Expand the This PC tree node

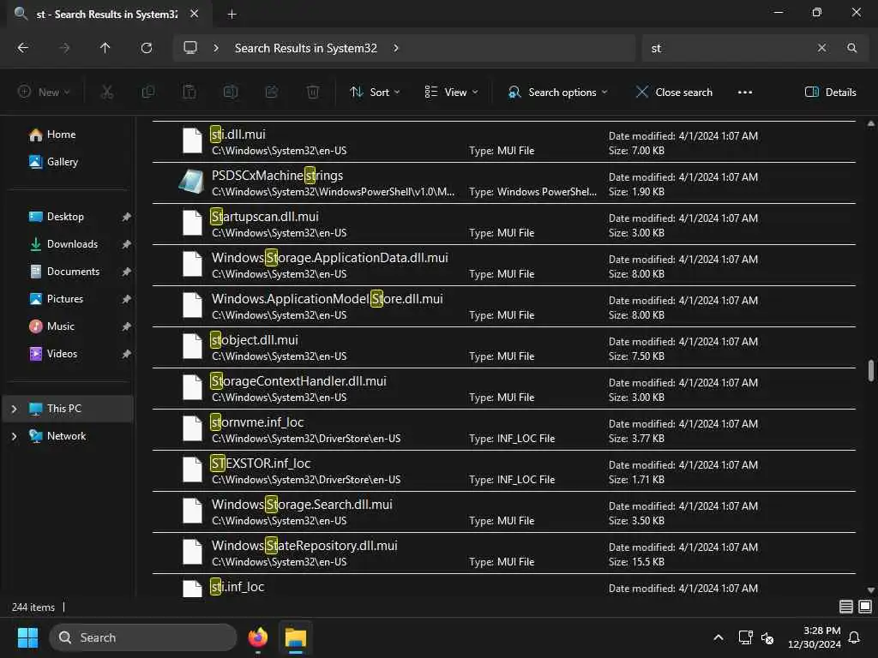point(14,409)
